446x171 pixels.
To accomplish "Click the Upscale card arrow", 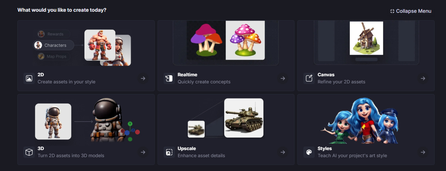I will click(283, 152).
